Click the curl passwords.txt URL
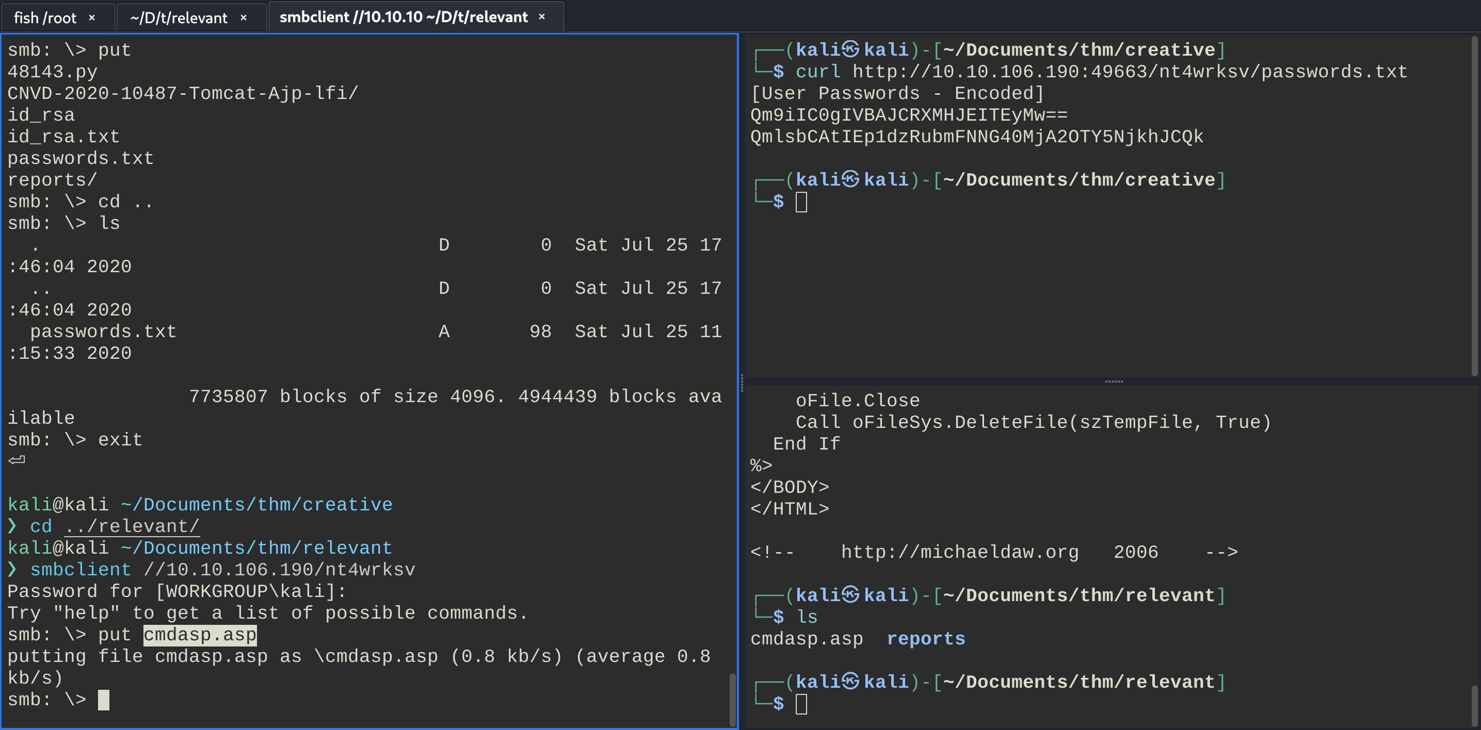This screenshot has height=730, width=1481. tap(1130, 72)
